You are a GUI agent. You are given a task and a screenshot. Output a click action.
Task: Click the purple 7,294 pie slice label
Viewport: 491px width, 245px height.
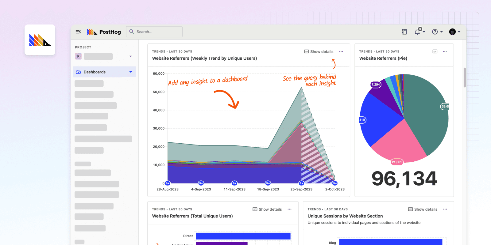pyautogui.click(x=376, y=85)
